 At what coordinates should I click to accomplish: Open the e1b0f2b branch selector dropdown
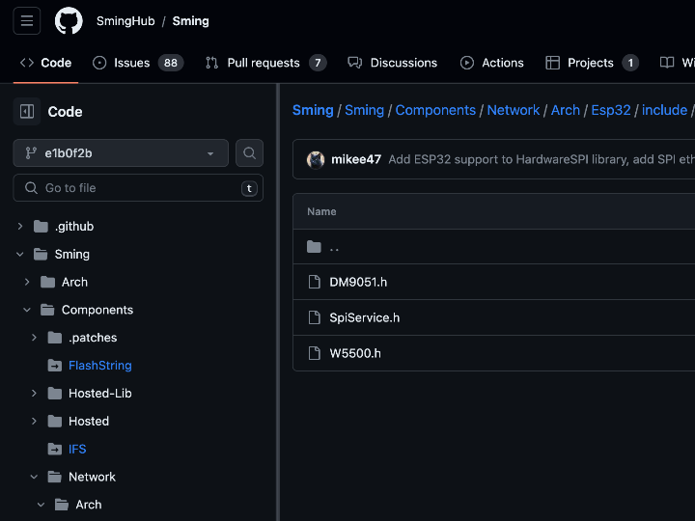[121, 152]
